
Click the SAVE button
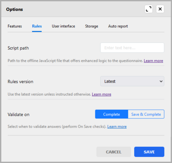[x=149, y=152]
